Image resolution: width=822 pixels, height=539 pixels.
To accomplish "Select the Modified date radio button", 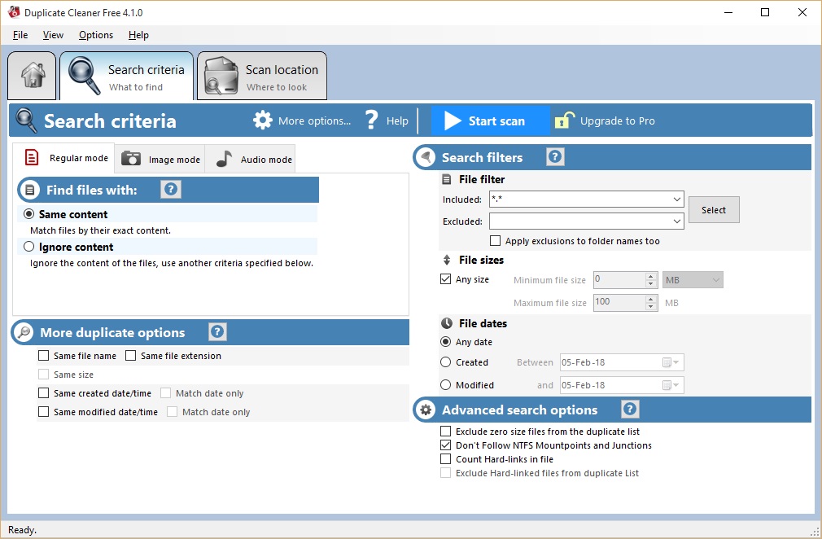I will (446, 384).
